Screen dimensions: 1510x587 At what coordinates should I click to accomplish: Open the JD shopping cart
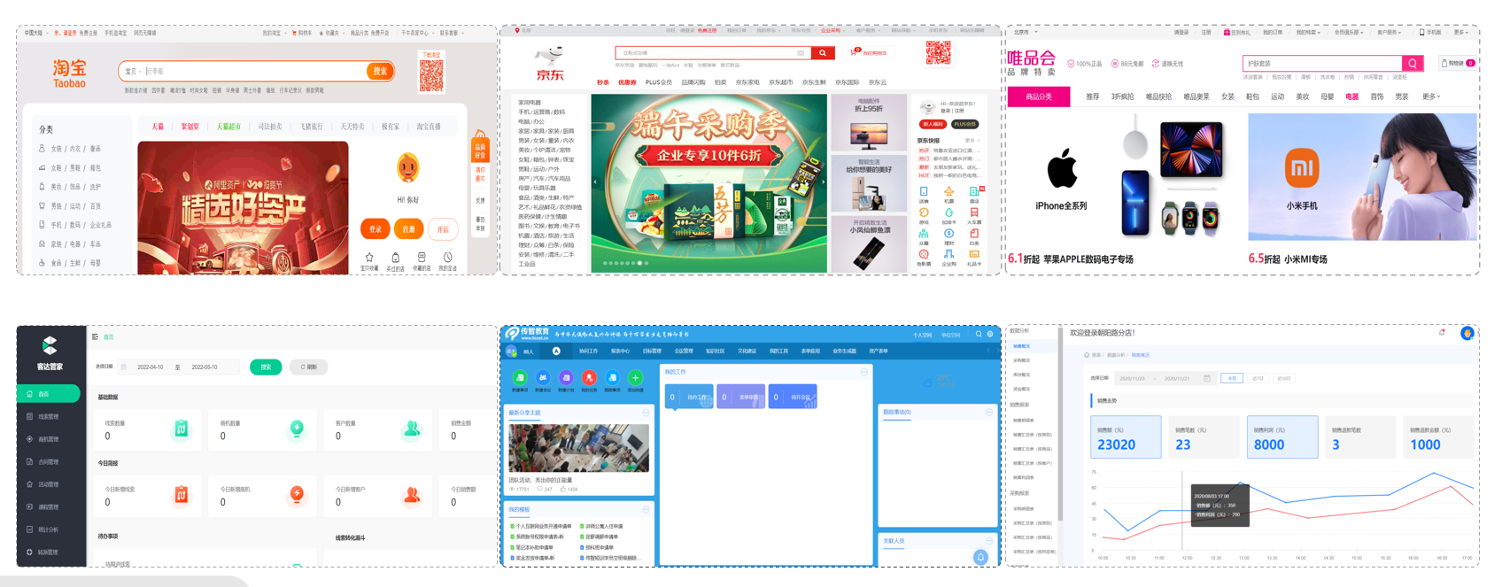coord(869,53)
